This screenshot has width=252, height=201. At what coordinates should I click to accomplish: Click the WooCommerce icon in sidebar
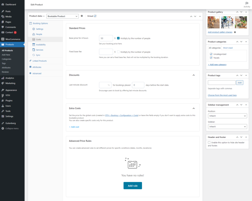(x=3, y=39)
